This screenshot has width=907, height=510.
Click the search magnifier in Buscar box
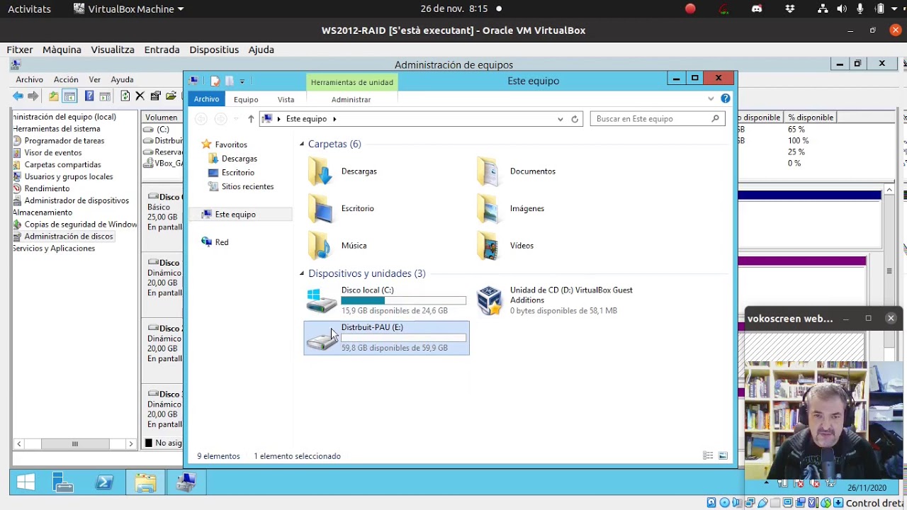click(x=715, y=119)
